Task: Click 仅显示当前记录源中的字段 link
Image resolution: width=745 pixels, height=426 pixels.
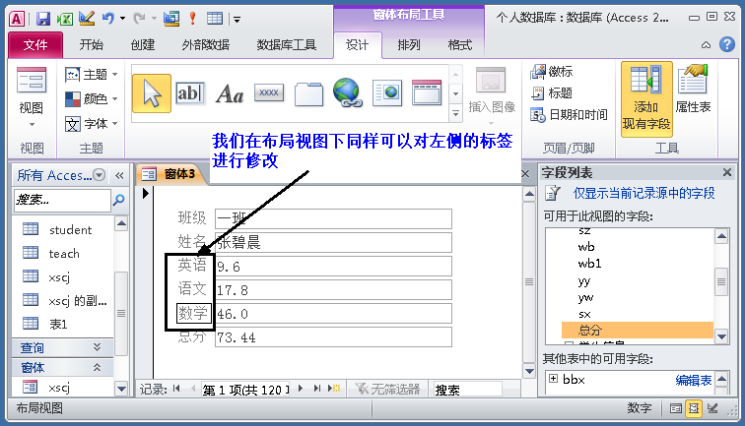Action: 643,194
